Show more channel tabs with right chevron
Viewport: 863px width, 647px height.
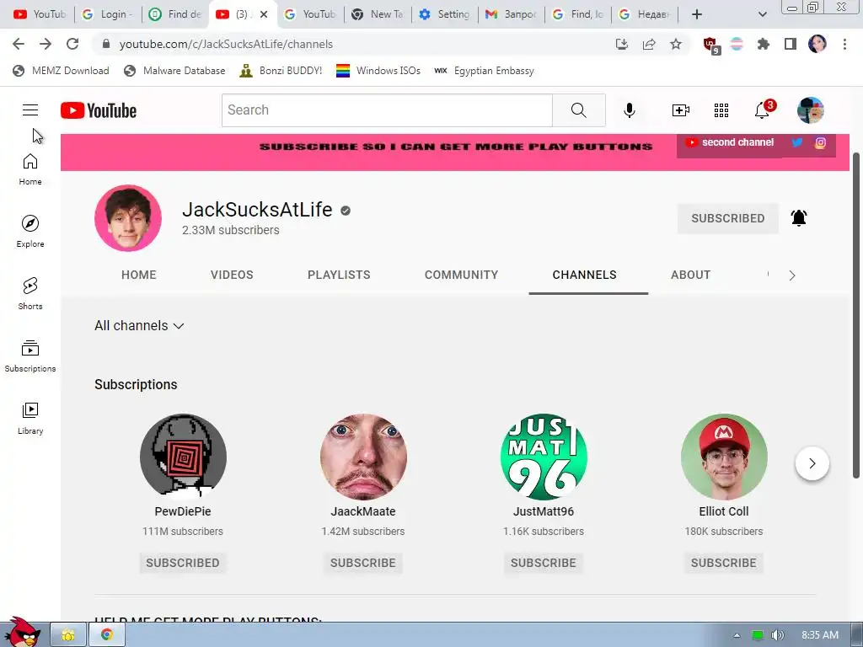pos(792,275)
